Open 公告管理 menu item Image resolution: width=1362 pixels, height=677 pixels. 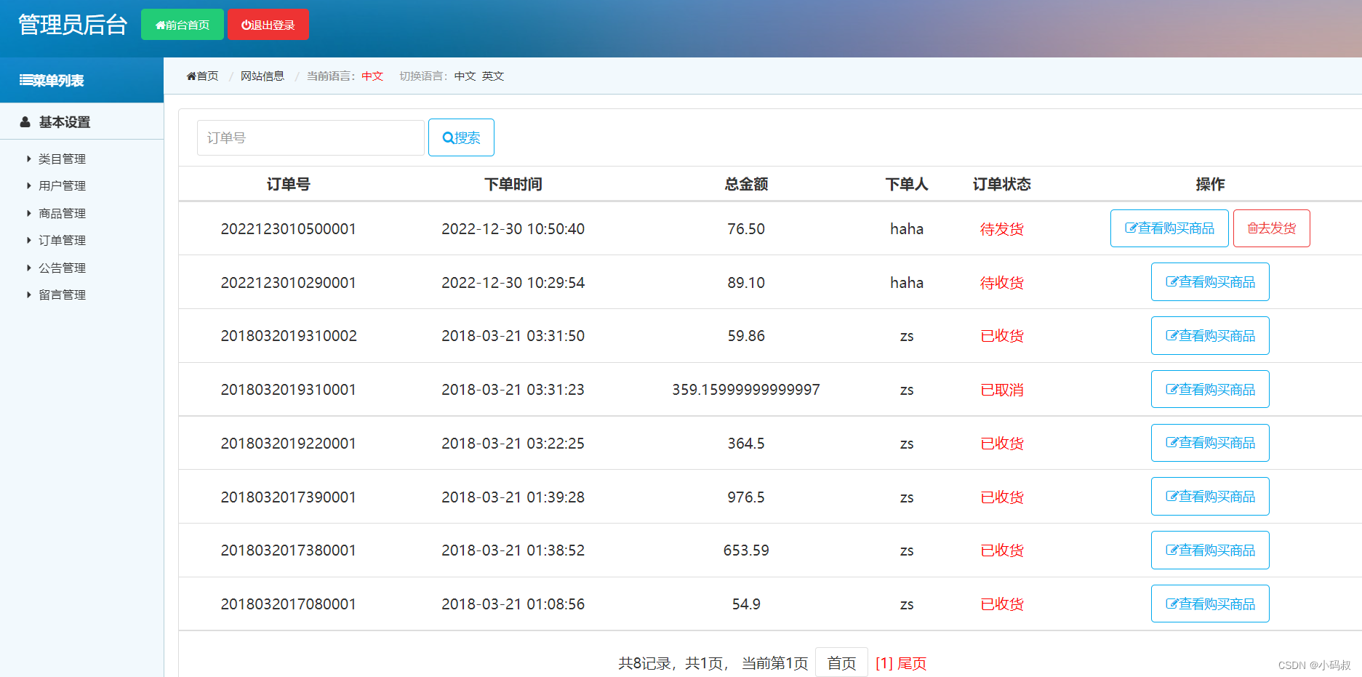coord(62,268)
